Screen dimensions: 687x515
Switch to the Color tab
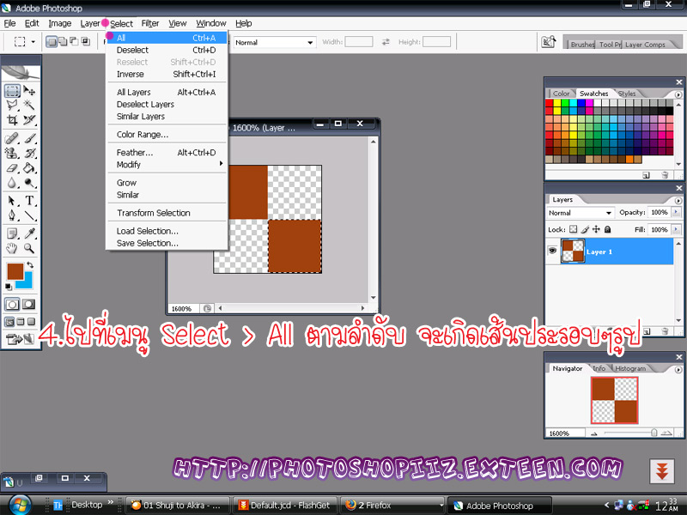click(x=561, y=94)
